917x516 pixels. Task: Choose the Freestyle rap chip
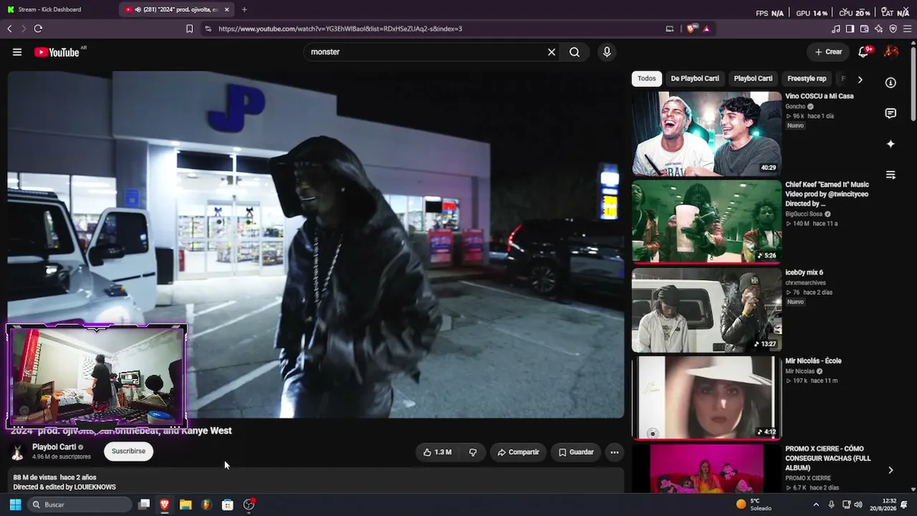[807, 79]
